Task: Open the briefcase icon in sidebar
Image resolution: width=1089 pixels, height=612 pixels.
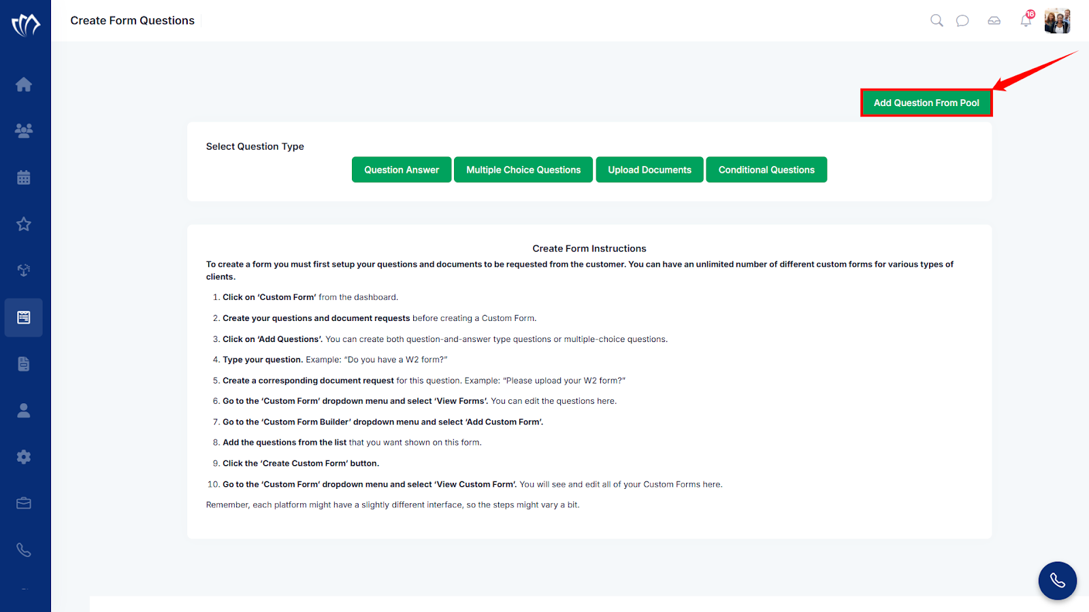Action: [24, 503]
